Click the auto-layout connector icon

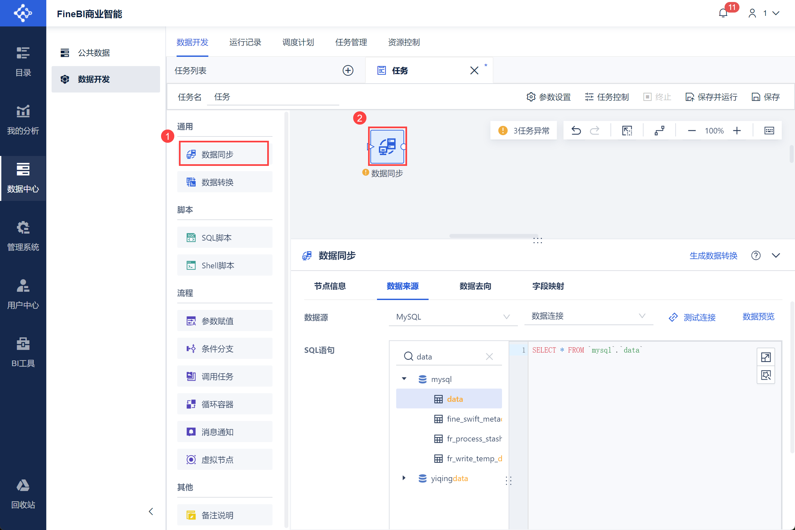[659, 131]
